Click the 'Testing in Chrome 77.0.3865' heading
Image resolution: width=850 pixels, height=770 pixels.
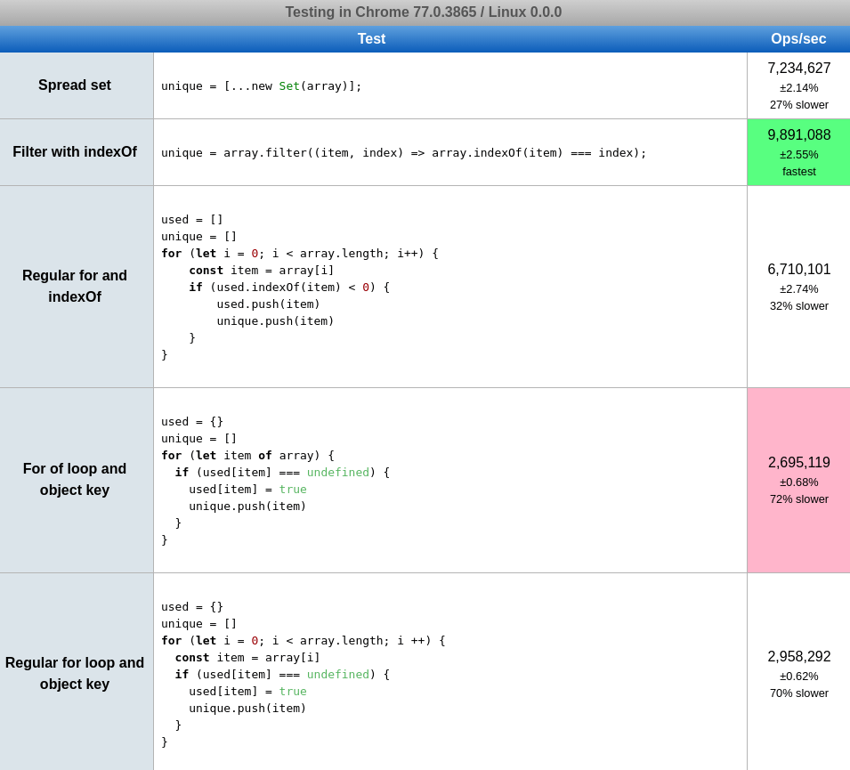[x=424, y=12]
